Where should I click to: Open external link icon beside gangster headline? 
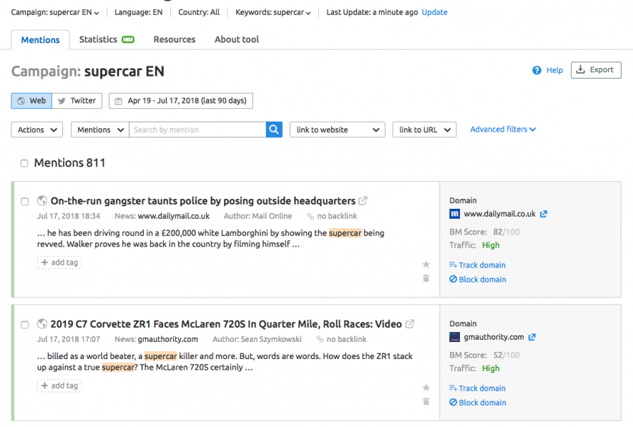[363, 200]
